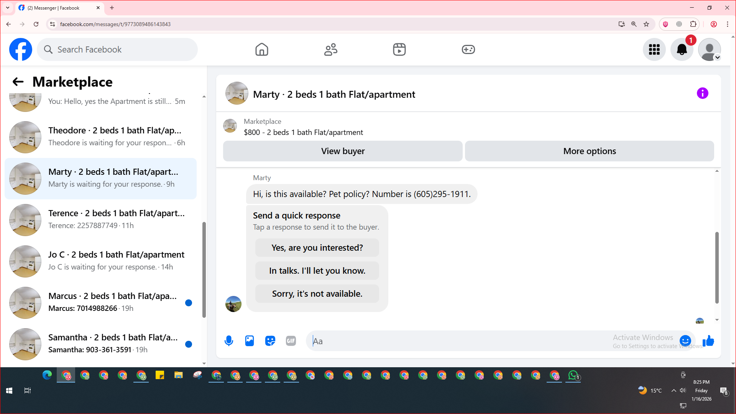Click the View buyer button

point(343,151)
